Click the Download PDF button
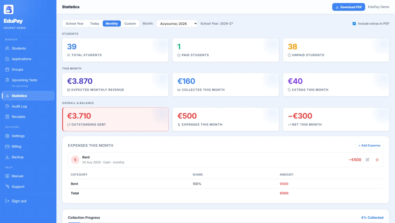Viewport: 395px width, 223px height. point(348,7)
